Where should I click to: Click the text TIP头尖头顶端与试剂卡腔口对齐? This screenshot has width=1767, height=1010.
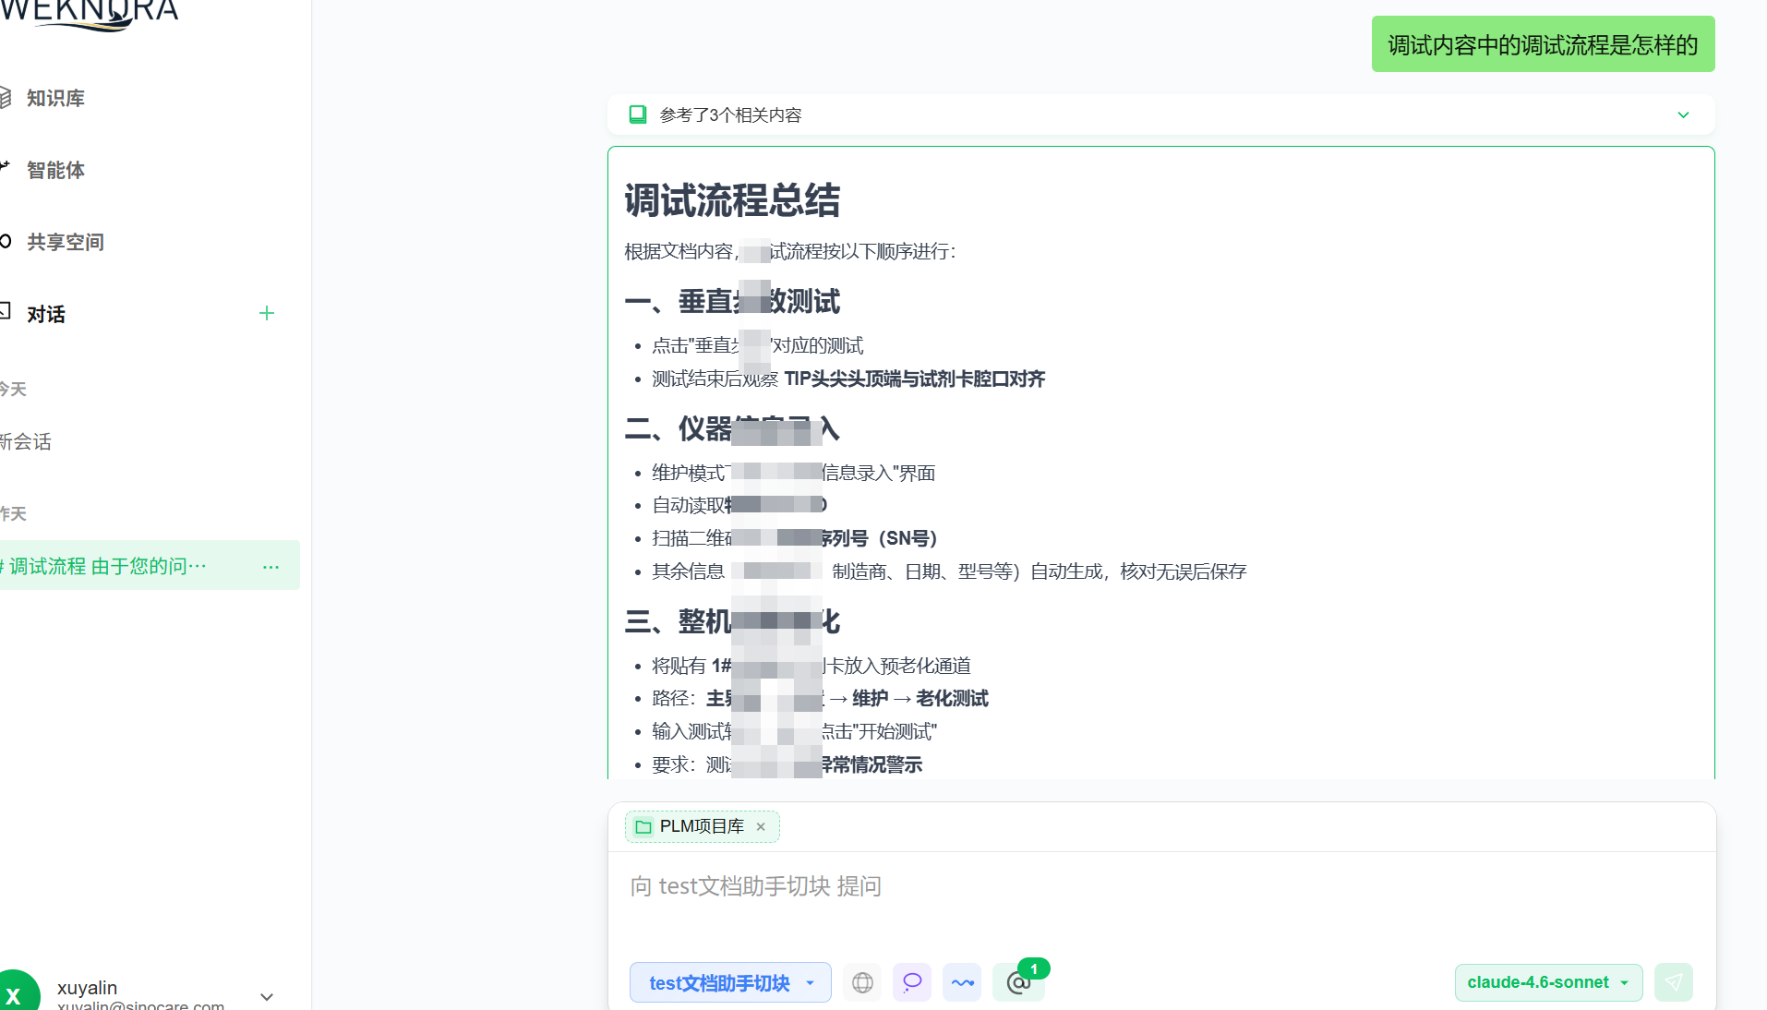coord(914,379)
